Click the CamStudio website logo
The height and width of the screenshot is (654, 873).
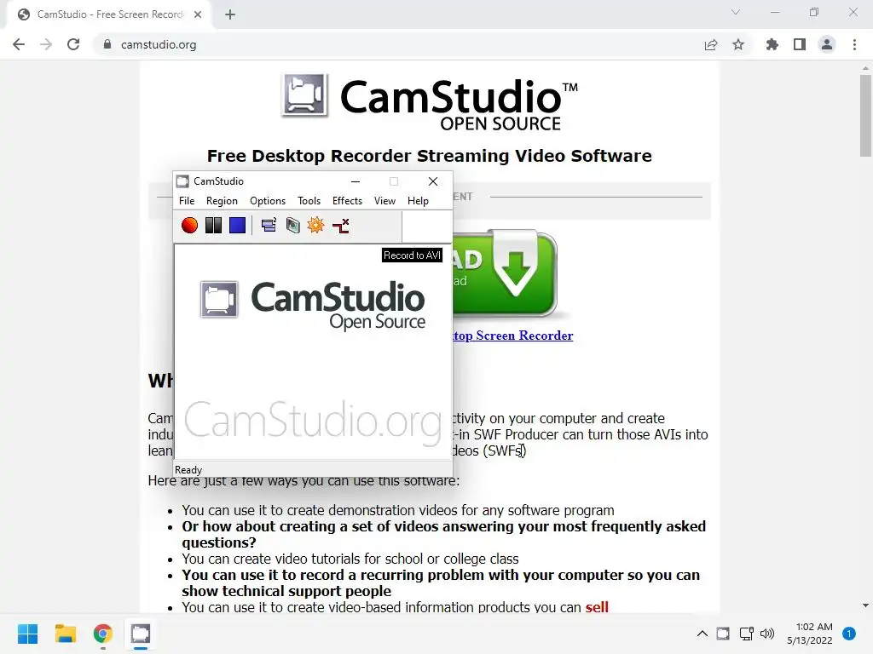(x=430, y=102)
